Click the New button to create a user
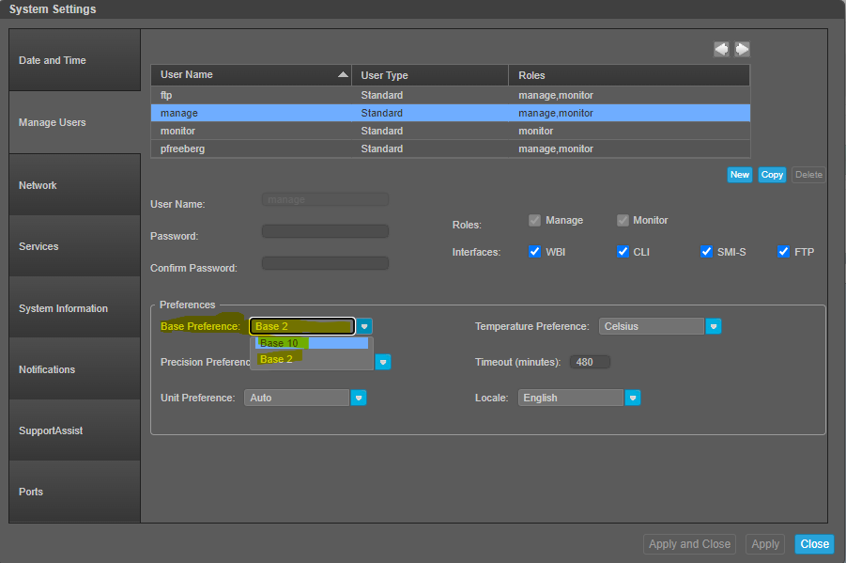The image size is (846, 563). [739, 174]
